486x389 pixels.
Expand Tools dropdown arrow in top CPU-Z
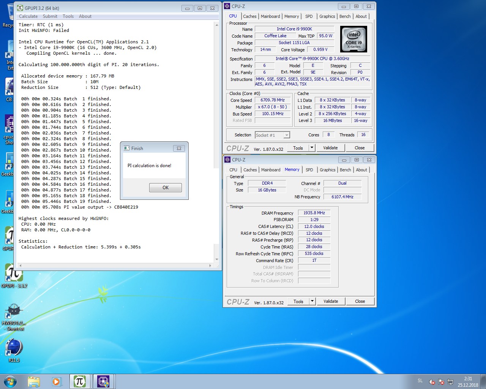point(312,148)
